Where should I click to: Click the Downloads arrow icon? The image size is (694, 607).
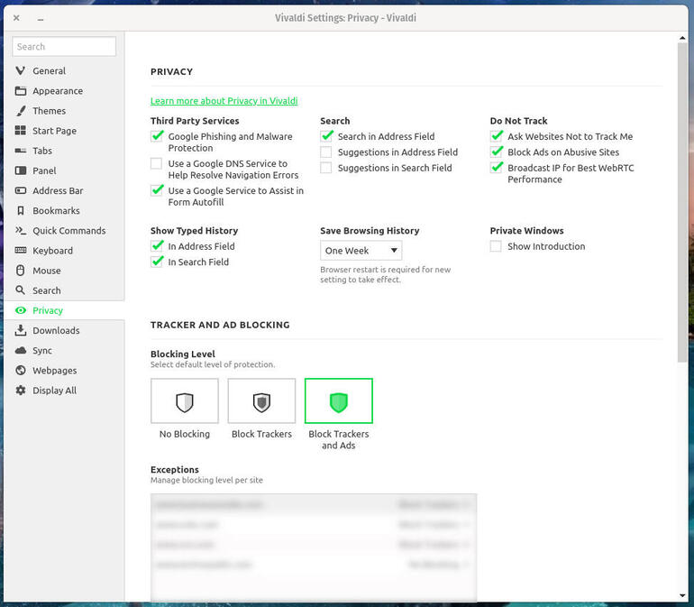point(21,330)
